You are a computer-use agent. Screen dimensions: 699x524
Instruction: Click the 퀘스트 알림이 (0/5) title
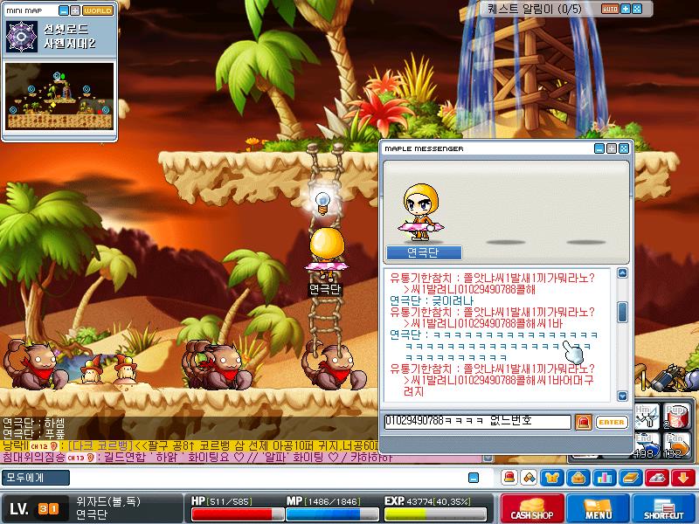[x=534, y=9]
